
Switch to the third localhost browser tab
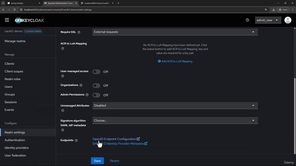coord(97,3)
